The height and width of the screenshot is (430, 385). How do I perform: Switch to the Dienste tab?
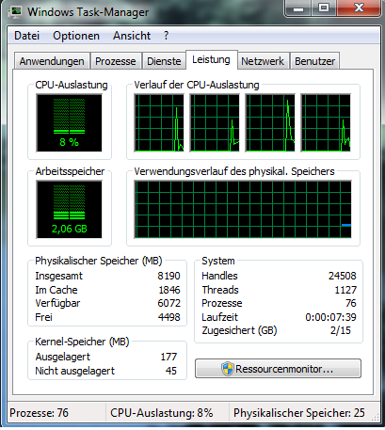point(164,61)
